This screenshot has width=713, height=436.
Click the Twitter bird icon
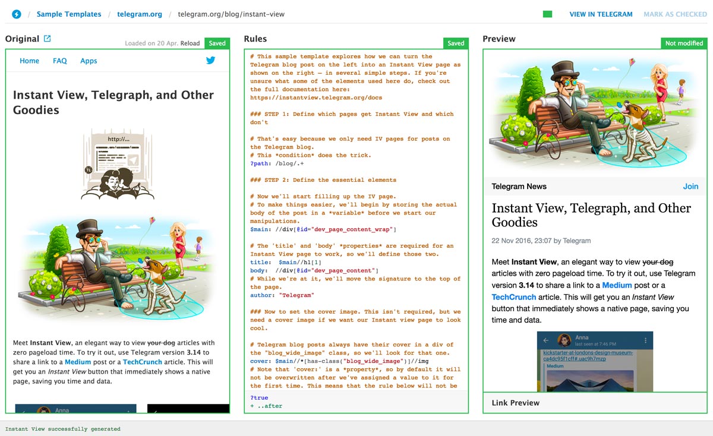point(210,61)
